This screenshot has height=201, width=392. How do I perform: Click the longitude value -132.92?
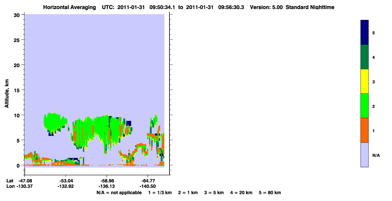coord(66,186)
